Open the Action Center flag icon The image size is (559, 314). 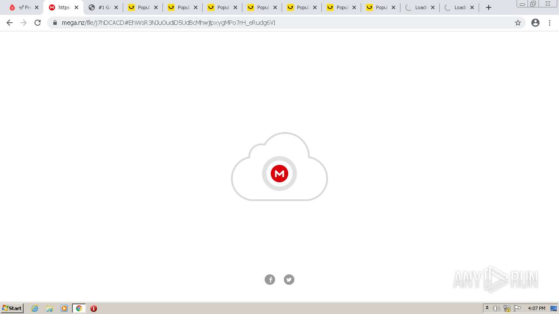518,308
